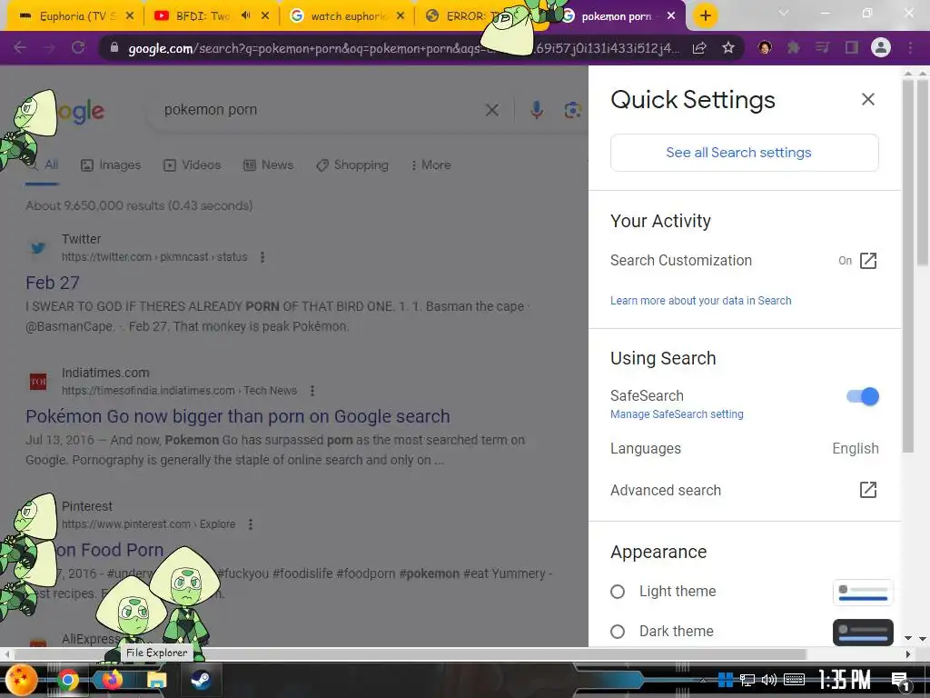Open Indiatimes result three-dot options
Screen dimensions: 930x698
tap(312, 391)
